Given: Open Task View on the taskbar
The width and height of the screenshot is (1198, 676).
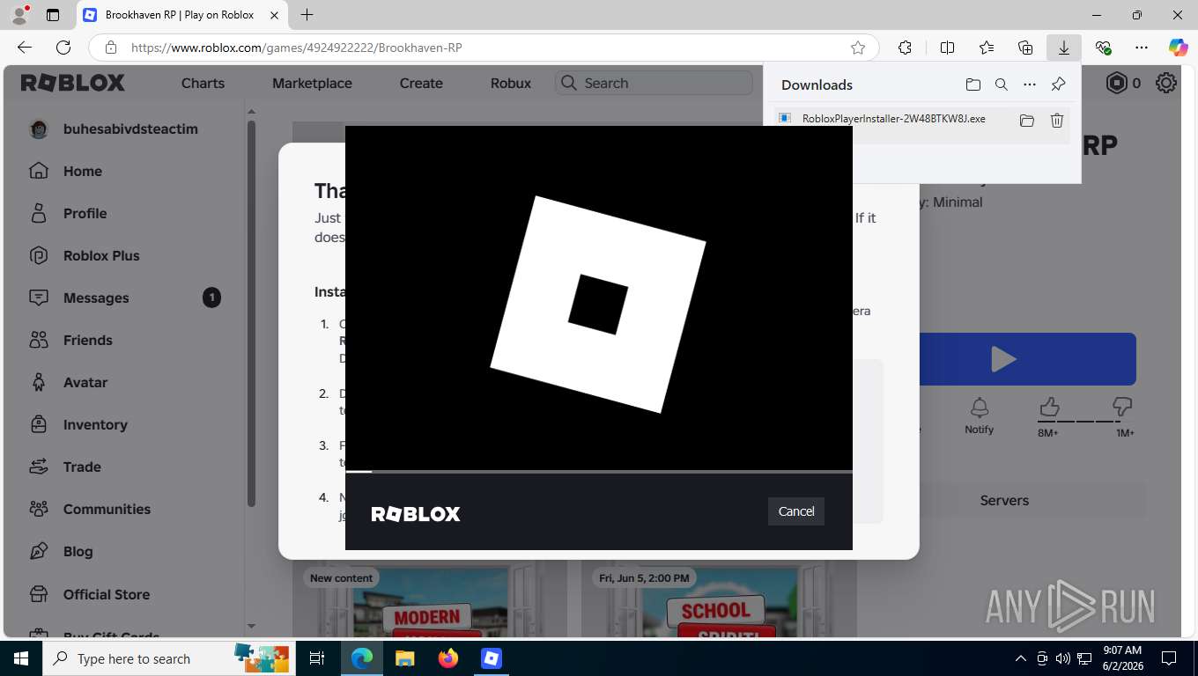Looking at the screenshot, I should (317, 658).
